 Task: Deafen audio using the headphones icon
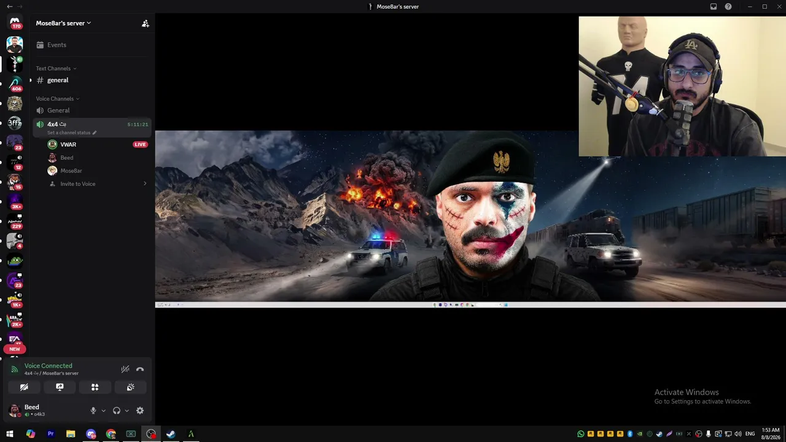(x=117, y=411)
